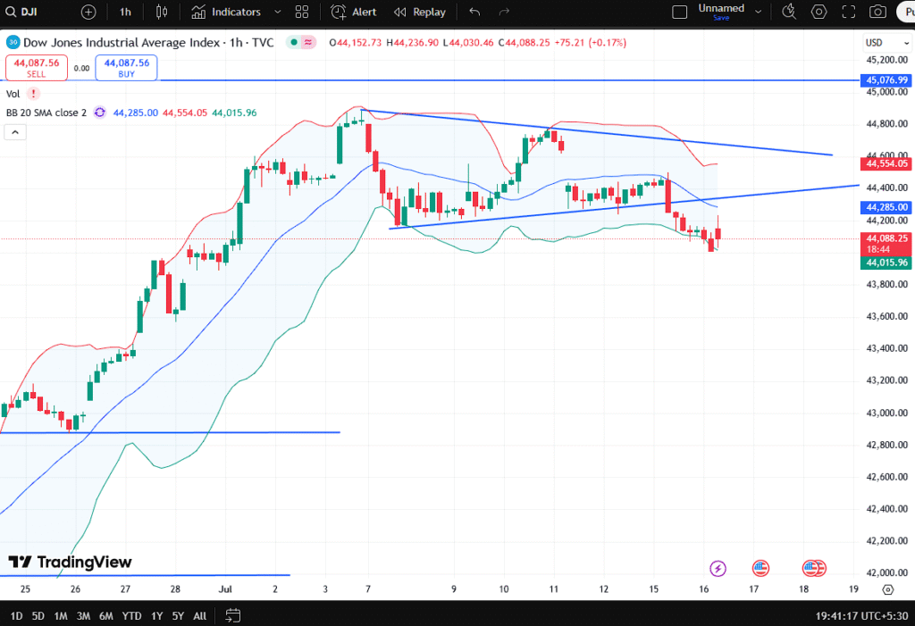Redo the chart action

click(x=504, y=12)
